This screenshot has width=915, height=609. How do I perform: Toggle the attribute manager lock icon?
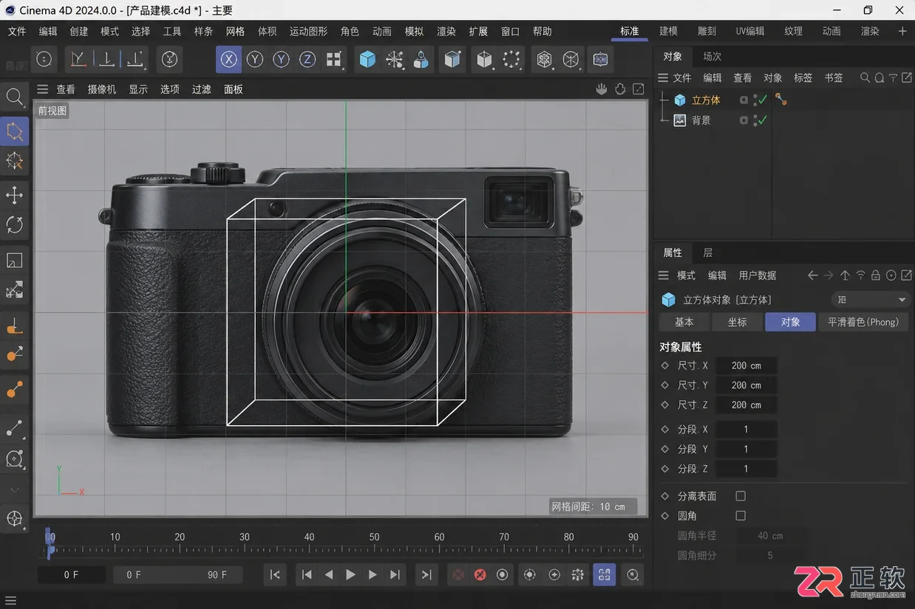click(875, 275)
